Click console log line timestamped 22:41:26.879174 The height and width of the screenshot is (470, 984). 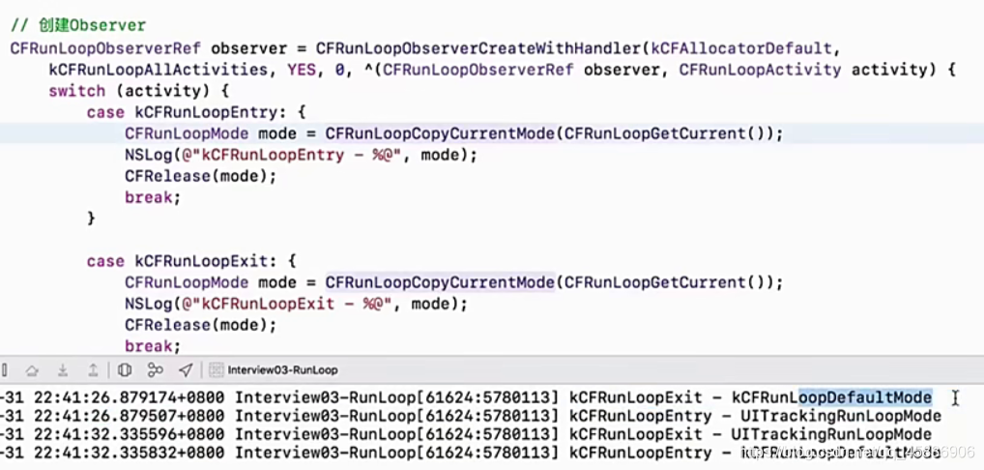(x=466, y=397)
